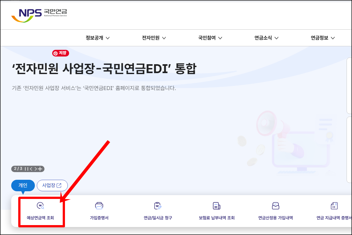Click the 기존 '전자민원 사업장 서비스' banner description
Viewport: 352px width, 235px height.
tap(94, 88)
